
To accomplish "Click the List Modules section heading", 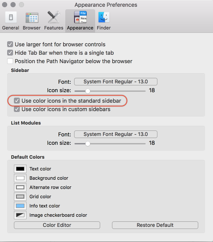I will pyautogui.click(x=26, y=123).
